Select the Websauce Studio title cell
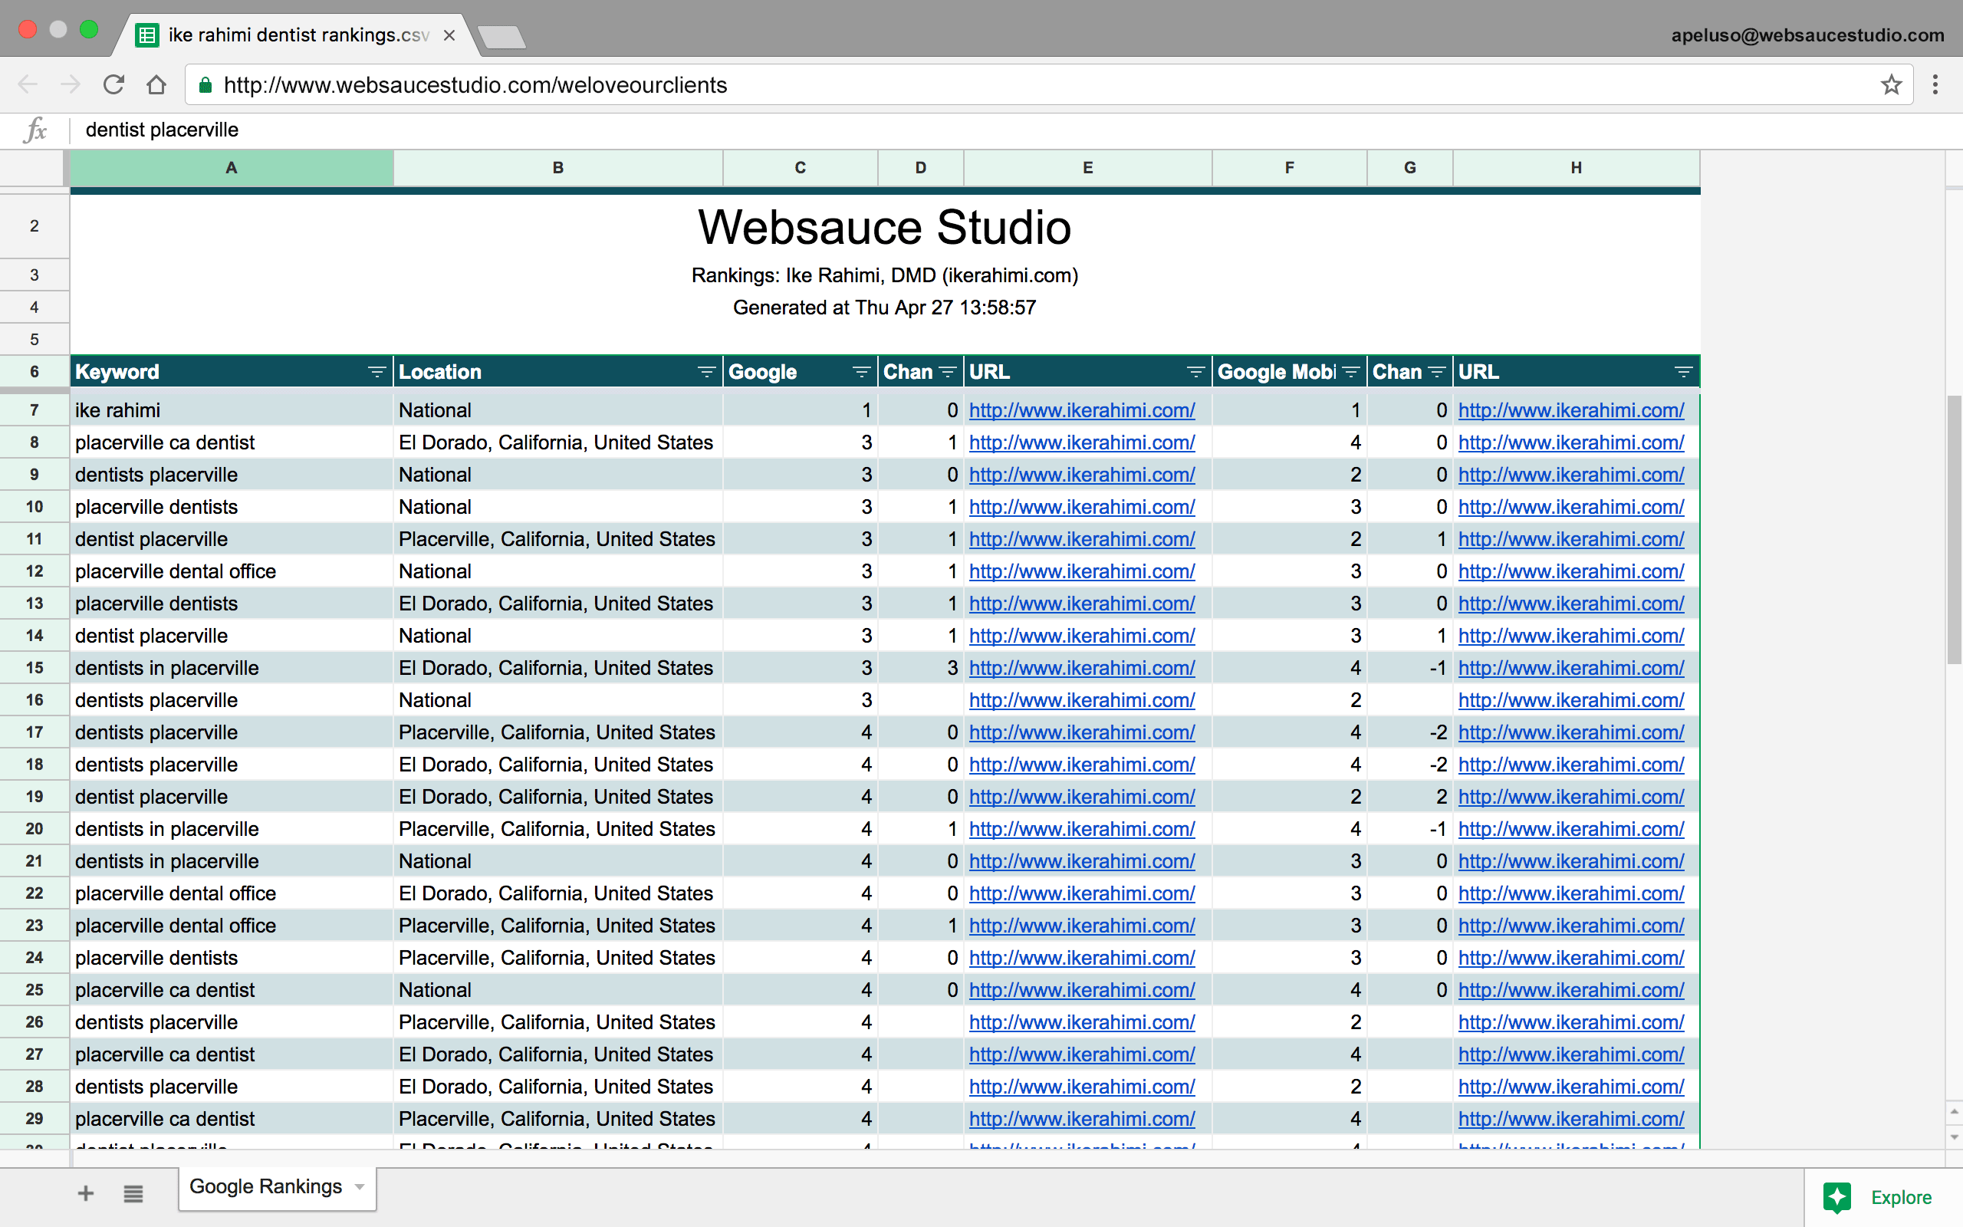Screen dimensions: 1963x1227 pyautogui.click(x=884, y=226)
